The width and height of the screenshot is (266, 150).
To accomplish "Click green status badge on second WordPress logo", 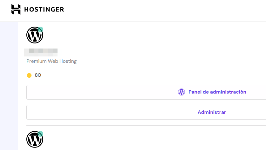I will tap(40, 134).
